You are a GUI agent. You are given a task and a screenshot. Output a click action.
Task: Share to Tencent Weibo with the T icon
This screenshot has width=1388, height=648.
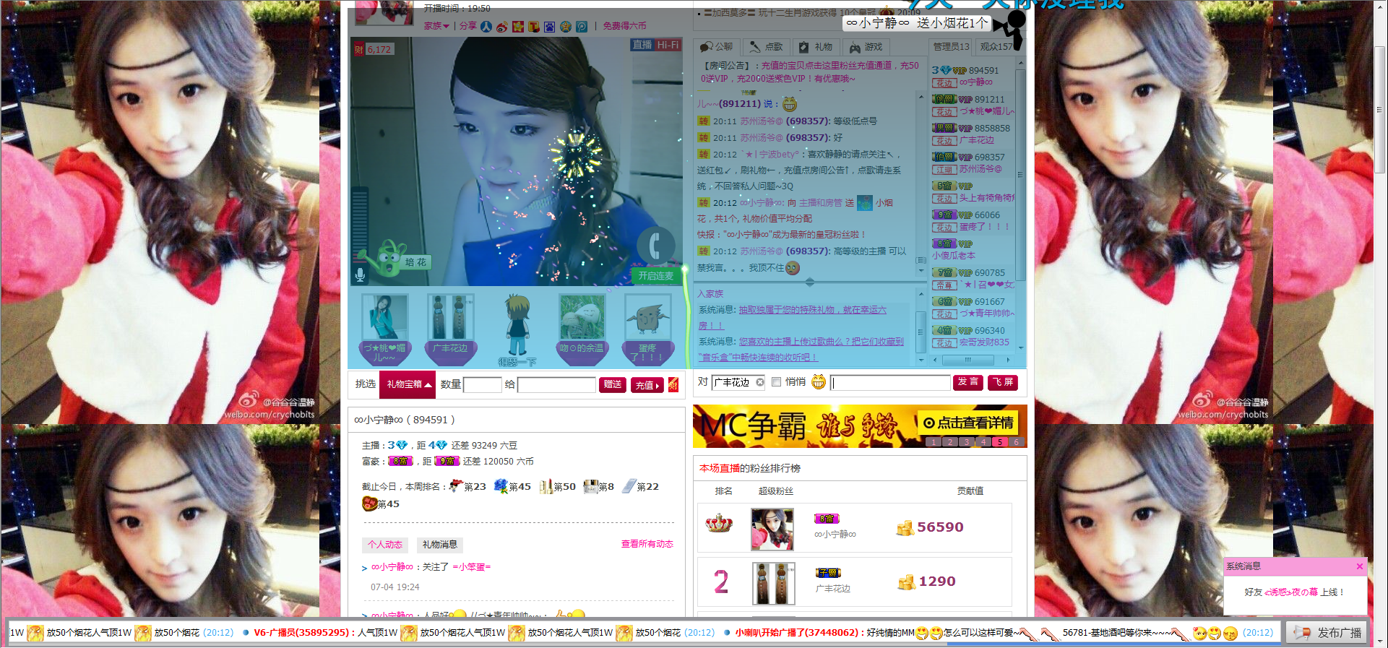tap(534, 27)
